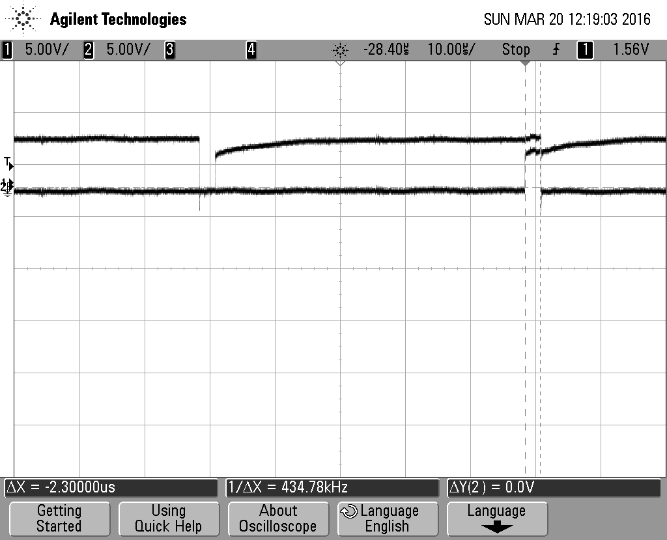Click the ΔY(2) = 0.0V readout
This screenshot has width=667, height=540.
click(x=554, y=487)
